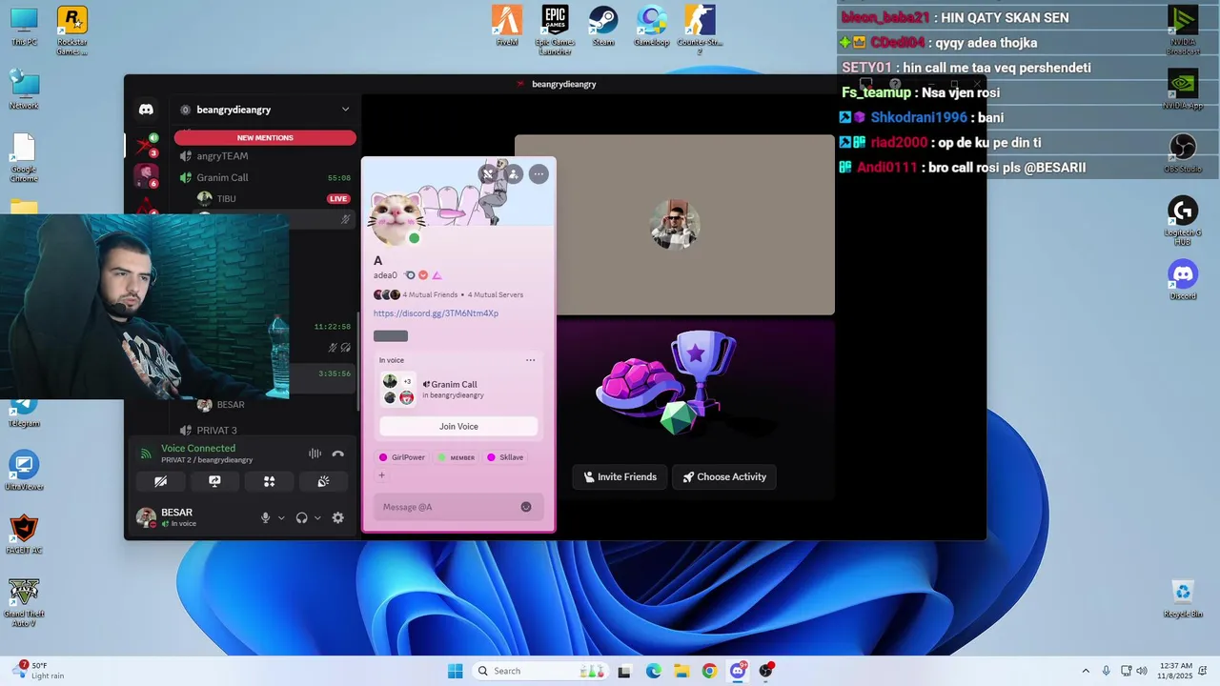Screen dimensions: 1220x686
Task: Open microphone input options arrow
Action: tap(281, 518)
